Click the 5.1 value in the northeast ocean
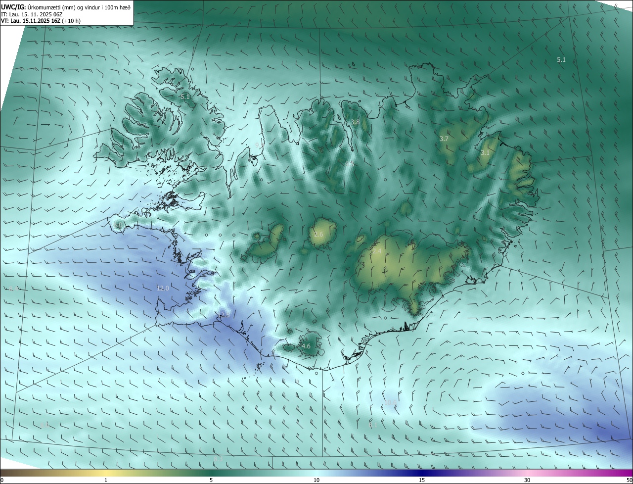Image resolution: width=633 pixels, height=484 pixels. (x=561, y=59)
